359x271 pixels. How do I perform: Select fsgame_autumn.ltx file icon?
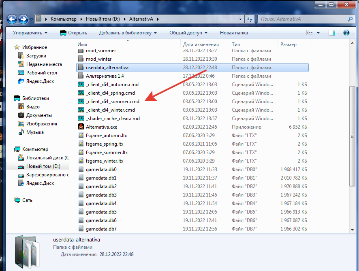click(81, 135)
